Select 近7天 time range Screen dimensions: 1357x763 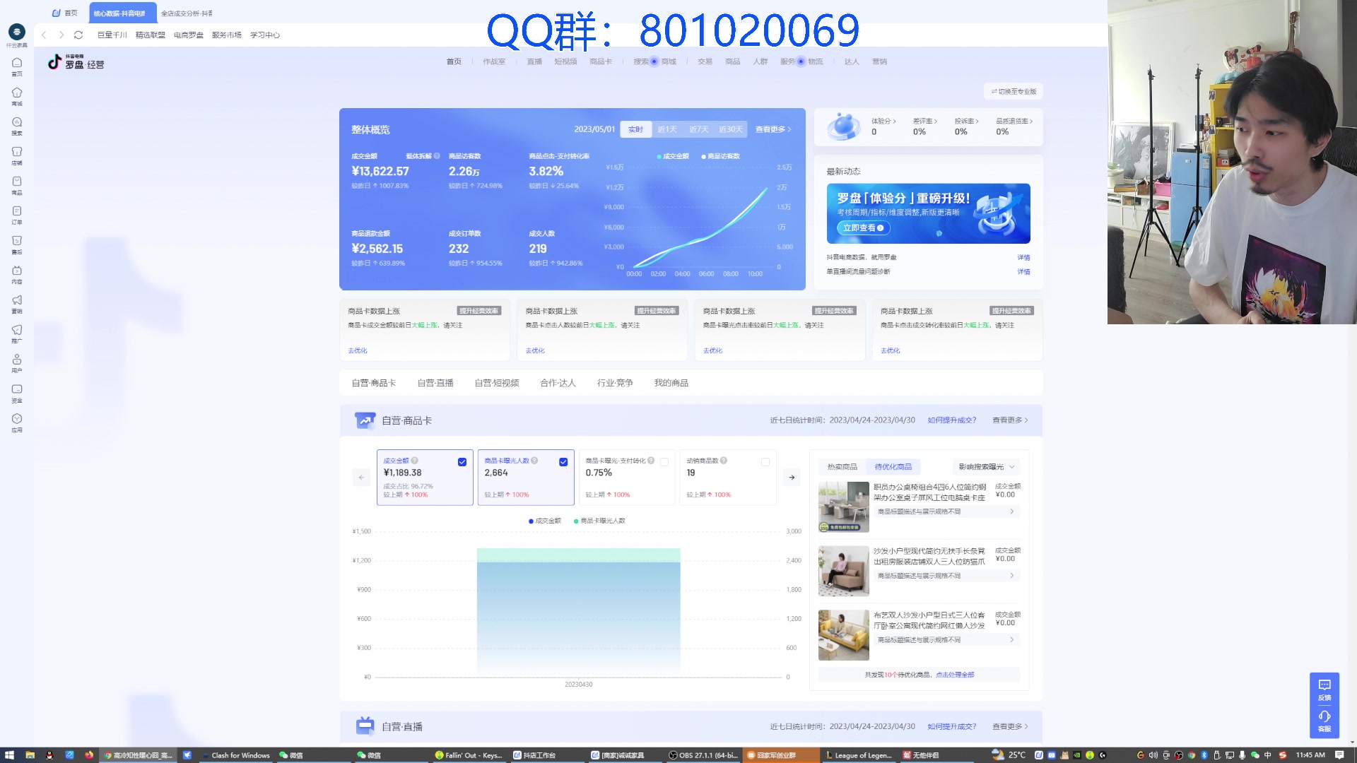point(698,129)
